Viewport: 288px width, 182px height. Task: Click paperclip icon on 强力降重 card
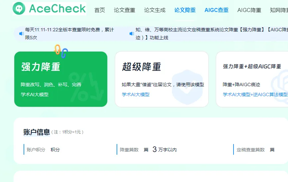click(61, 51)
